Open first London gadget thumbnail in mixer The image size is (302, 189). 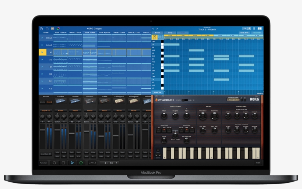(x=60, y=101)
